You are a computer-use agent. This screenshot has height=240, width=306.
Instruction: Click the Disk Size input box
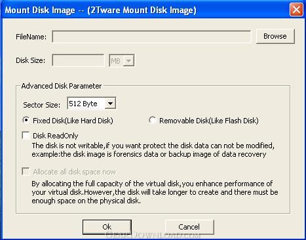click(78, 60)
